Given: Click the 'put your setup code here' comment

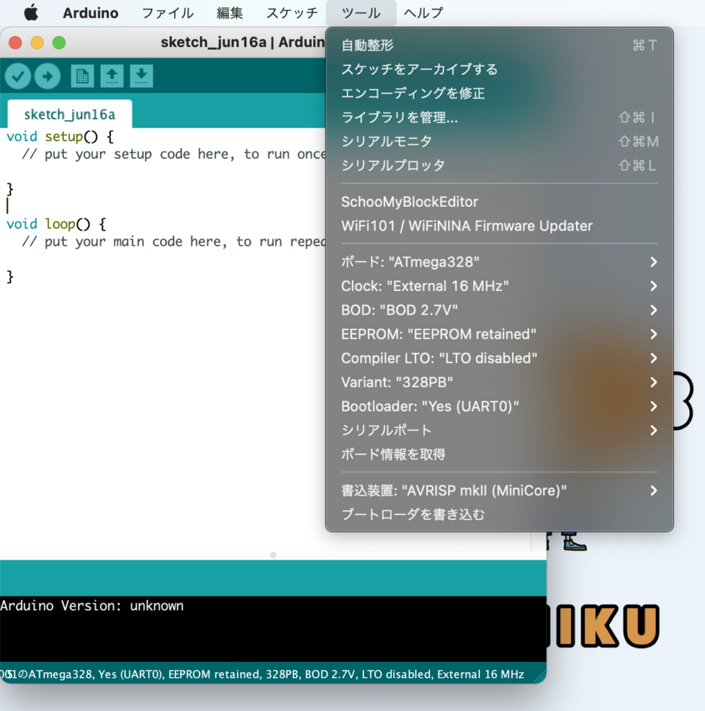Looking at the screenshot, I should tap(173, 154).
